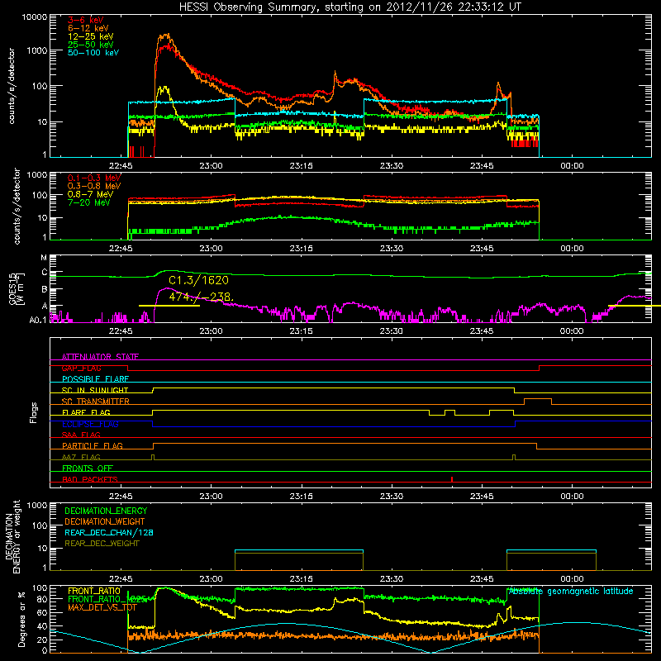Click the 10000 tick label on top plot
This screenshot has width=661, height=661.
35,17
